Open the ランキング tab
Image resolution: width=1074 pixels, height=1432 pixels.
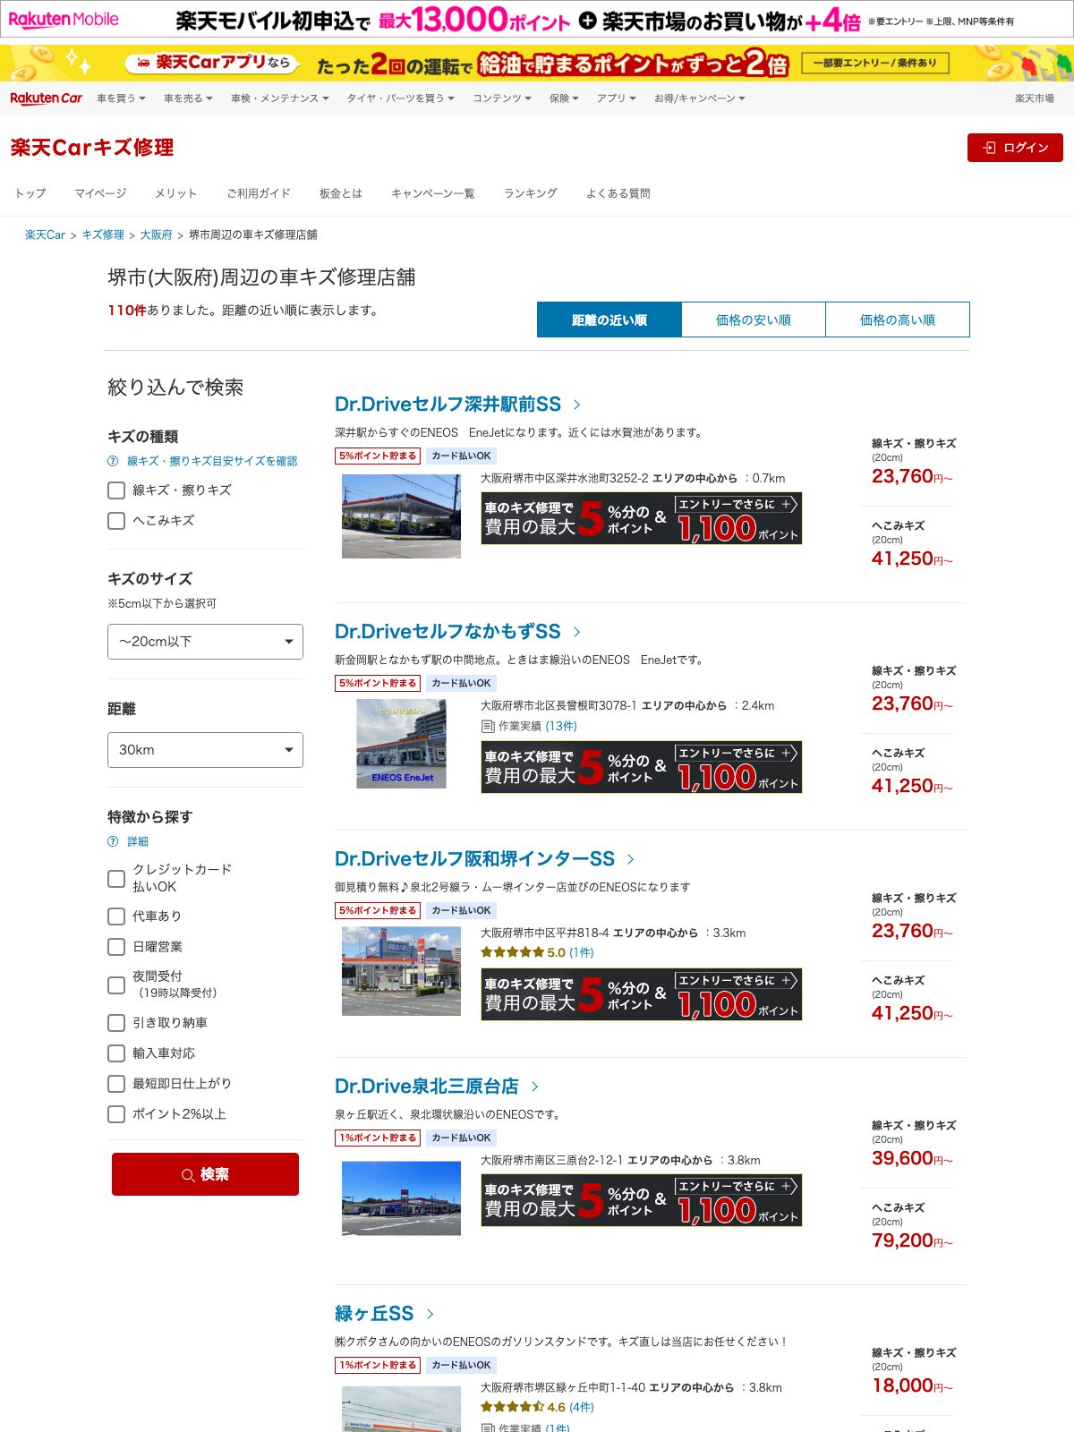click(x=531, y=193)
